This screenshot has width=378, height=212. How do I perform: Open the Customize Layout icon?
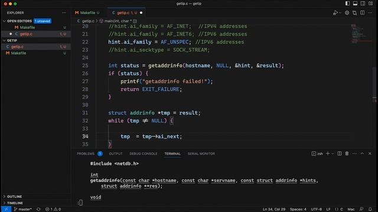[370, 4]
